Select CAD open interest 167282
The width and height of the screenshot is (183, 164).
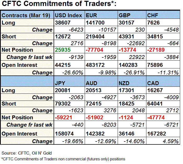tap(156, 134)
